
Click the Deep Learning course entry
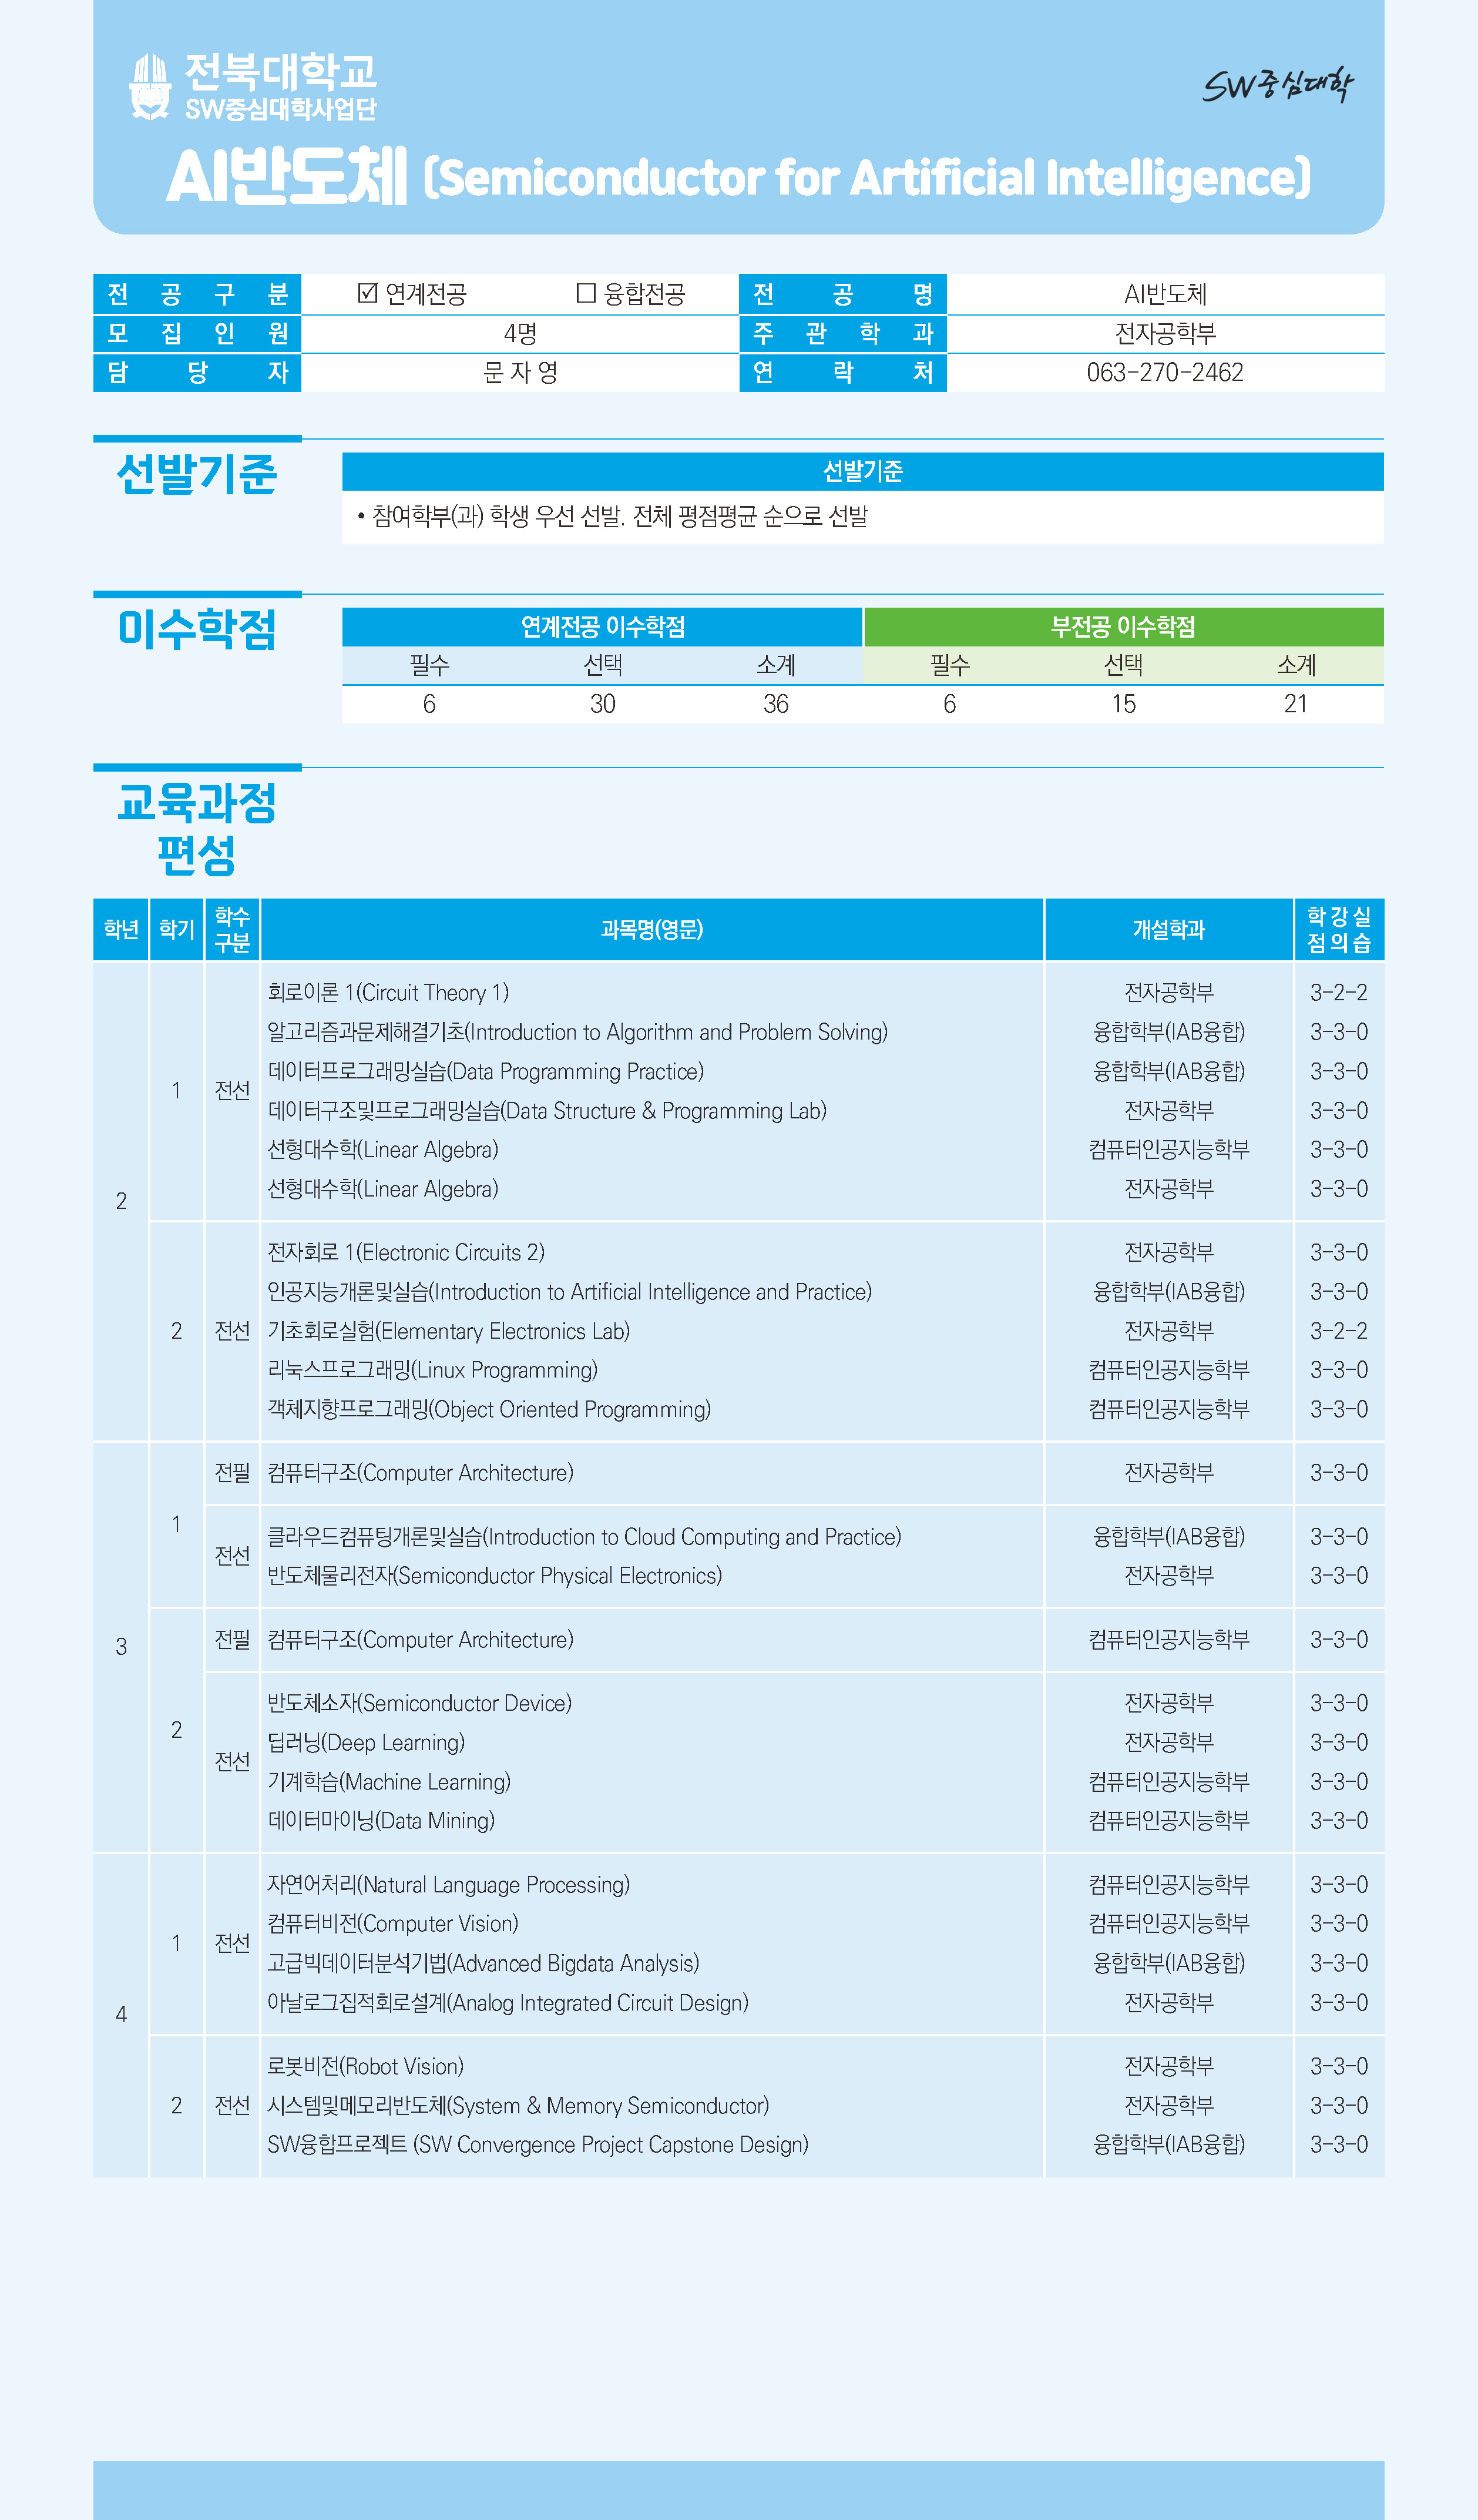(366, 1742)
